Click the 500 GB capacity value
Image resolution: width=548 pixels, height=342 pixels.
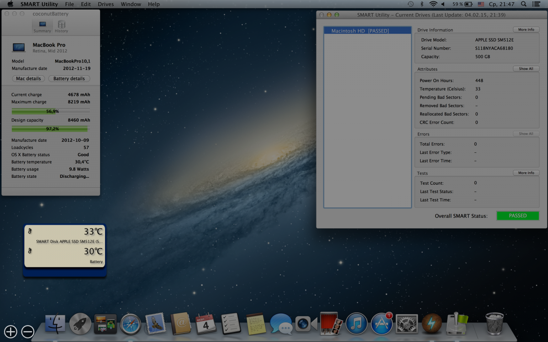483,57
